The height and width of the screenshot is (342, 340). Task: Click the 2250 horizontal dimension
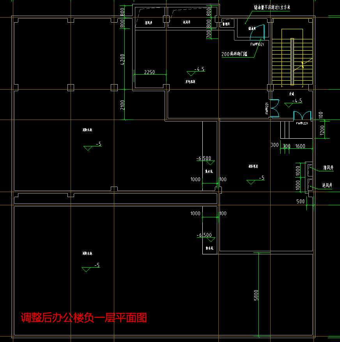pyautogui.click(x=150, y=72)
